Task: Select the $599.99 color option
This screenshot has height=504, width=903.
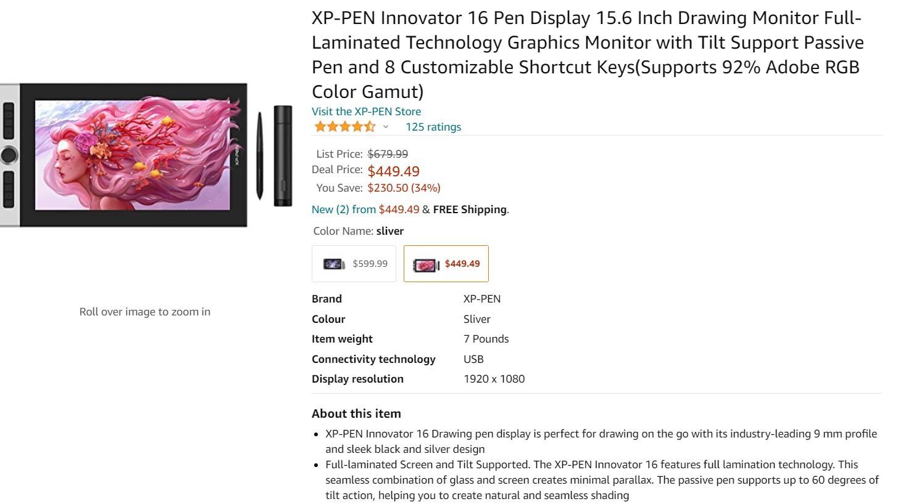Action: [354, 264]
